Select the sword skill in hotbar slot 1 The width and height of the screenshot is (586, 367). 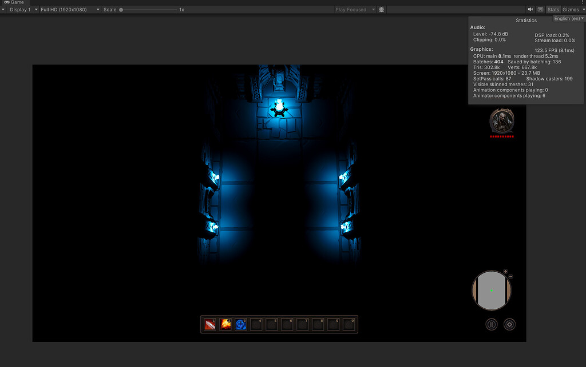pyautogui.click(x=209, y=324)
